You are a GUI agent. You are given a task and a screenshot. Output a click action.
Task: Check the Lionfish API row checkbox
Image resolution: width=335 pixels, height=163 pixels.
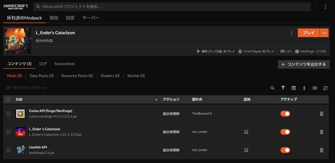coord(8,150)
